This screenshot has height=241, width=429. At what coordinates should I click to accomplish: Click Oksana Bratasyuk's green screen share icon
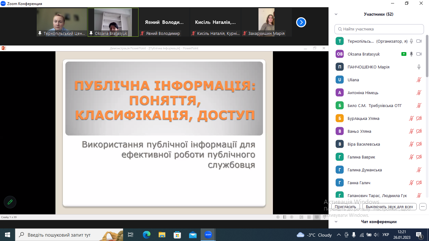404,54
